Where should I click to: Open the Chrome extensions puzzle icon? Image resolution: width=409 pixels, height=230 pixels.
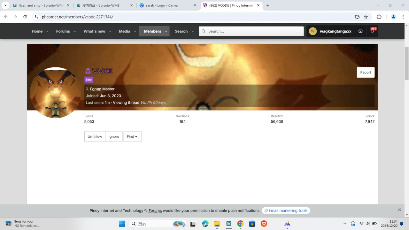pyautogui.click(x=379, y=17)
